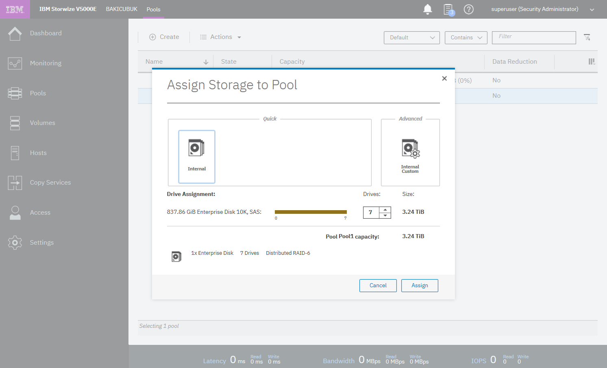Click '837.86 GiB Enterprise Disk 10K, SAS' label
The height and width of the screenshot is (368, 607).
pyautogui.click(x=214, y=212)
